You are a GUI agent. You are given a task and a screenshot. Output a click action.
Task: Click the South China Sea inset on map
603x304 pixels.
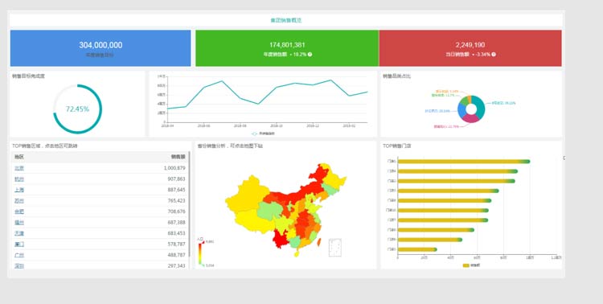tap(335, 248)
